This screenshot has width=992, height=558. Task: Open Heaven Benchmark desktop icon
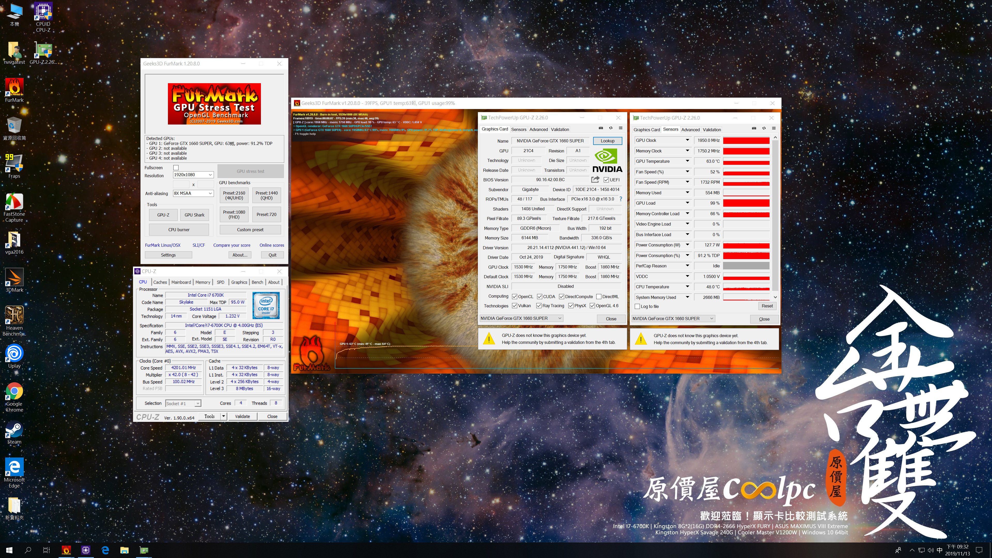click(x=14, y=321)
